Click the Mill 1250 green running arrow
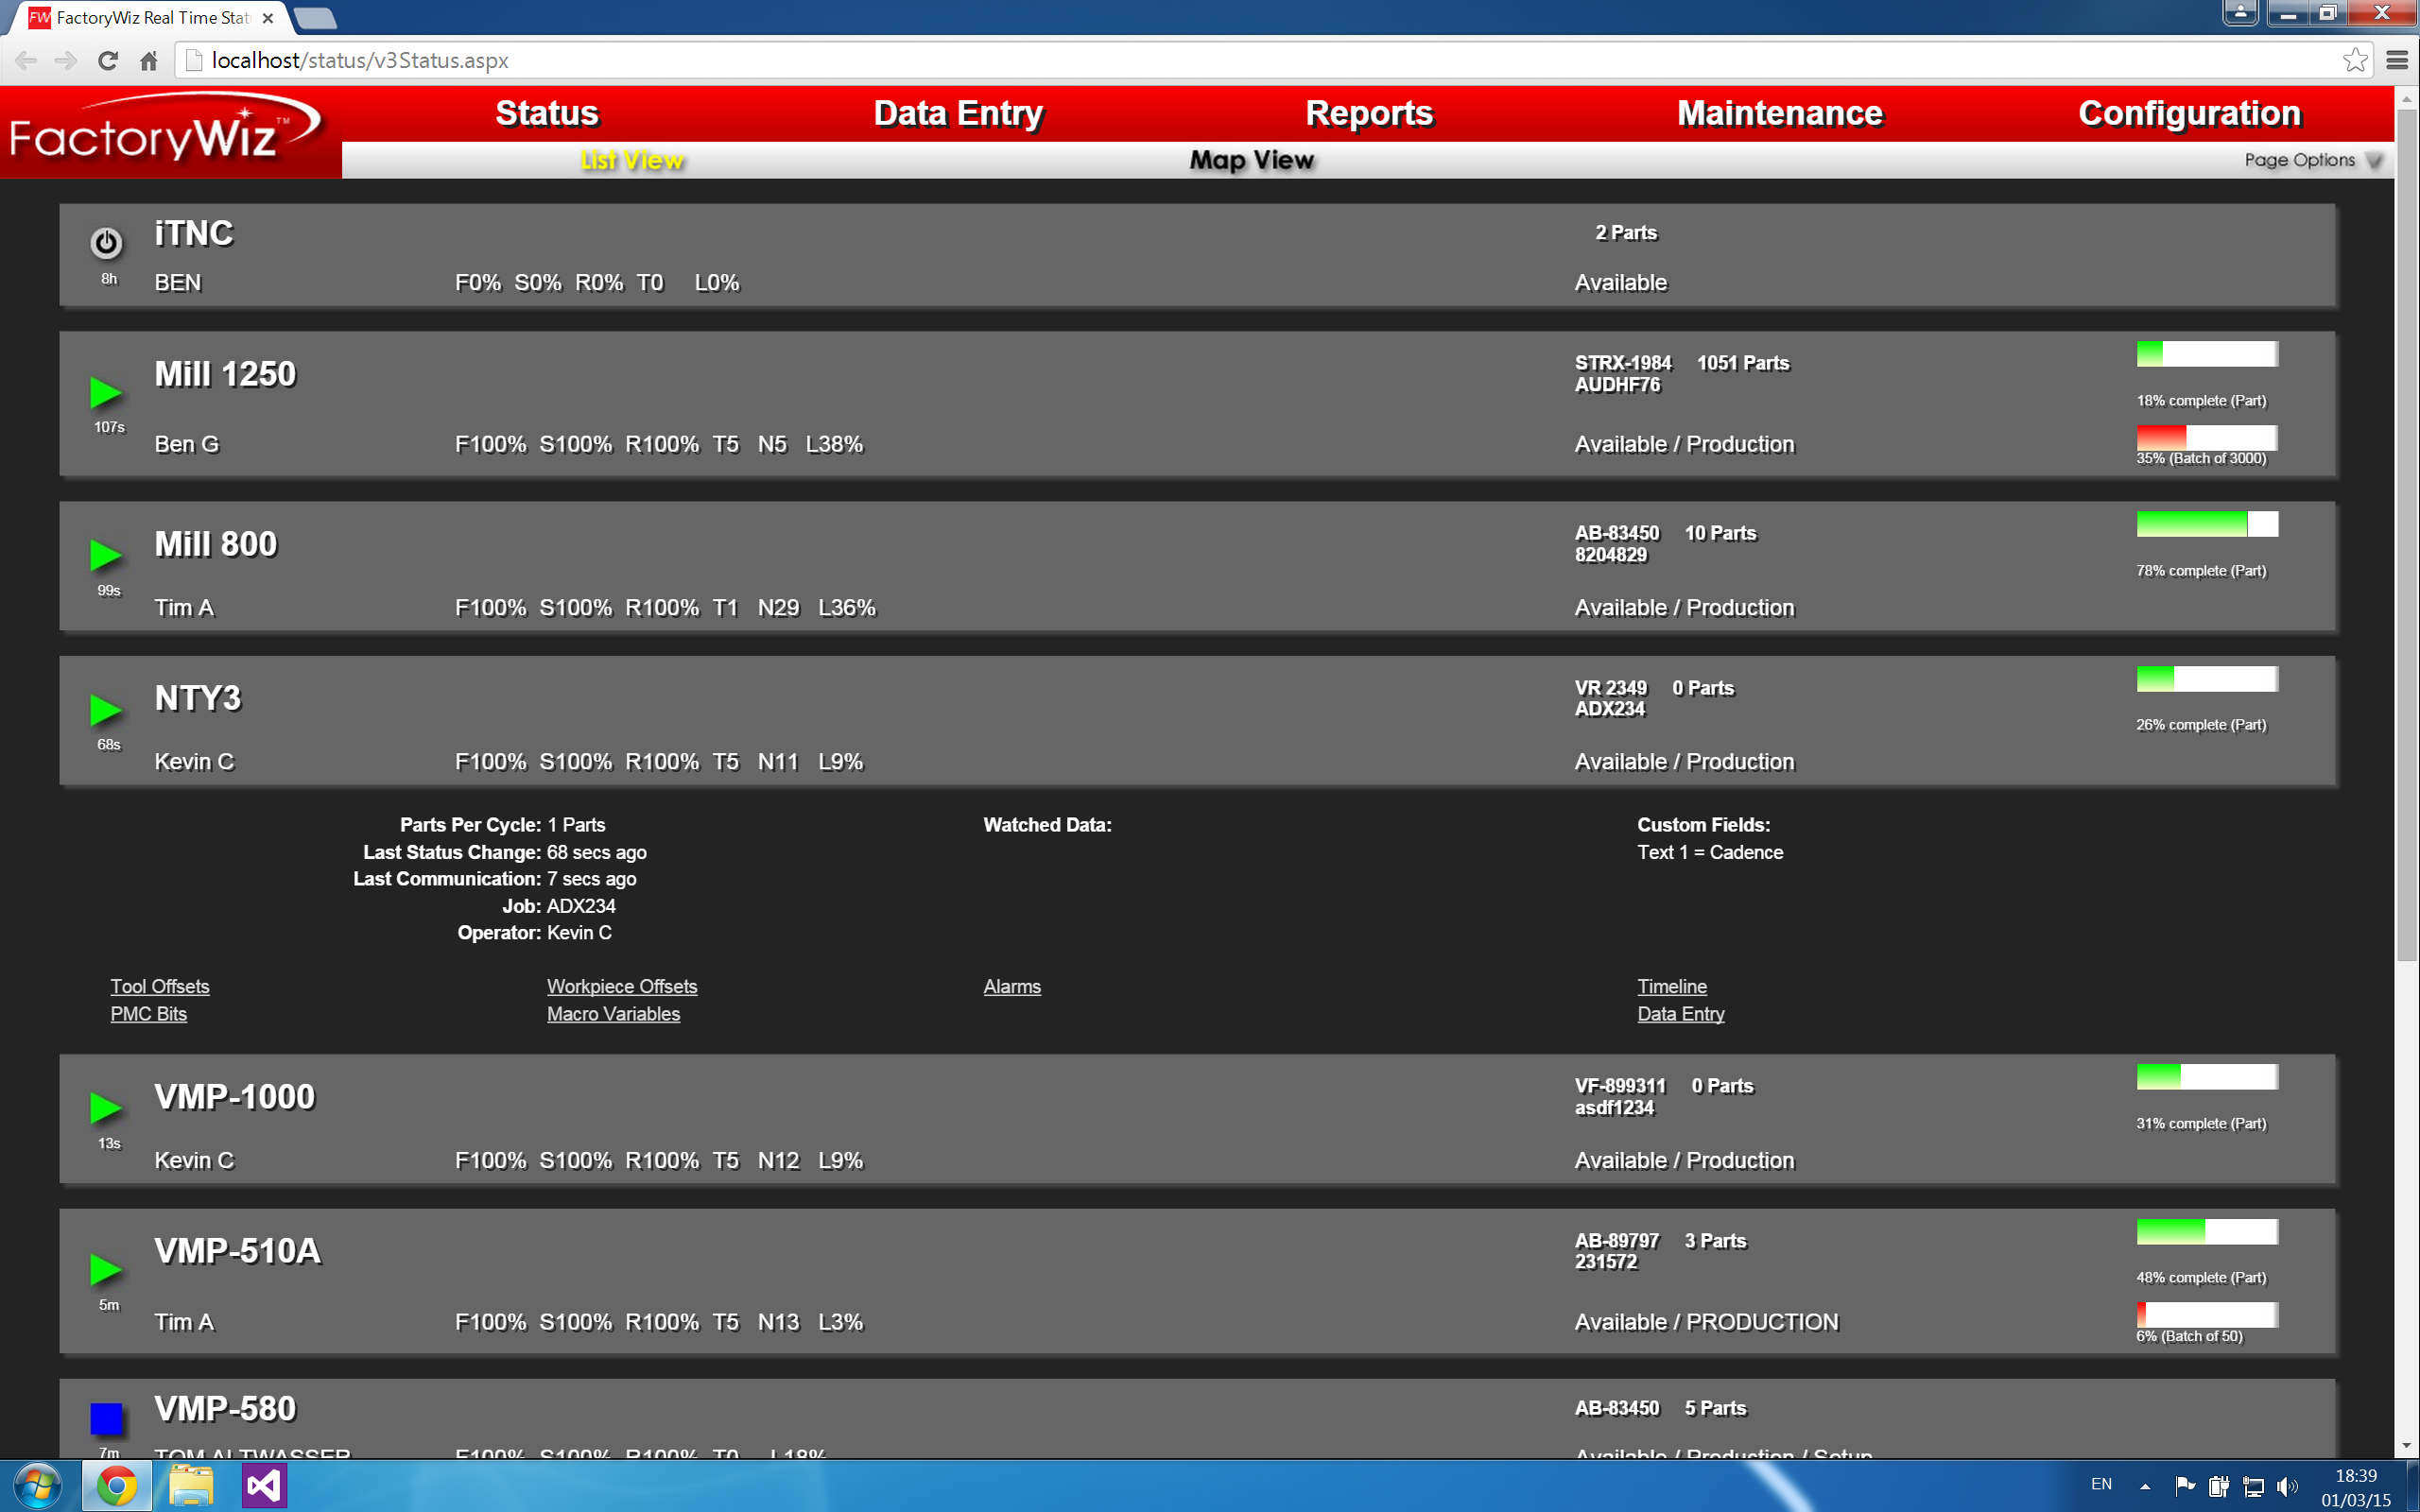This screenshot has height=1512, width=2420. click(106, 393)
